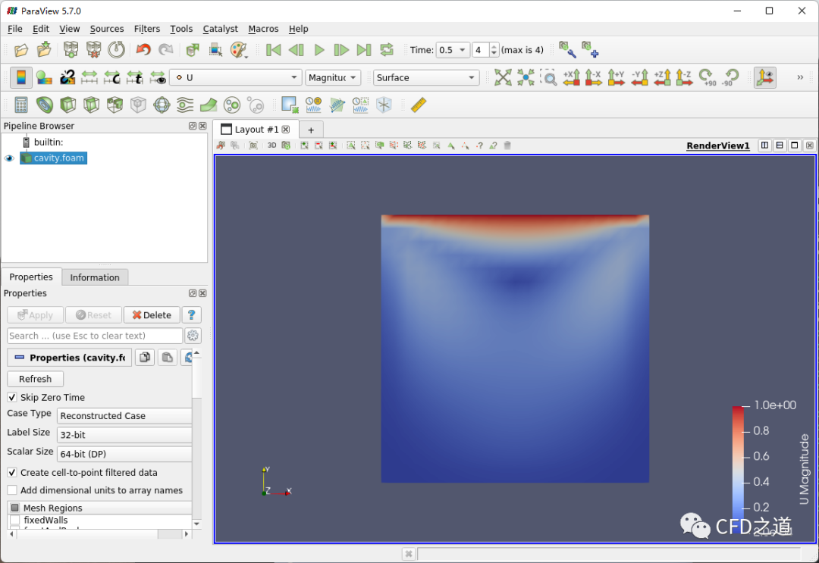Viewport: 819px width, 563px height.
Task: Apply the Clip filter from toolbar
Action: coord(68,105)
